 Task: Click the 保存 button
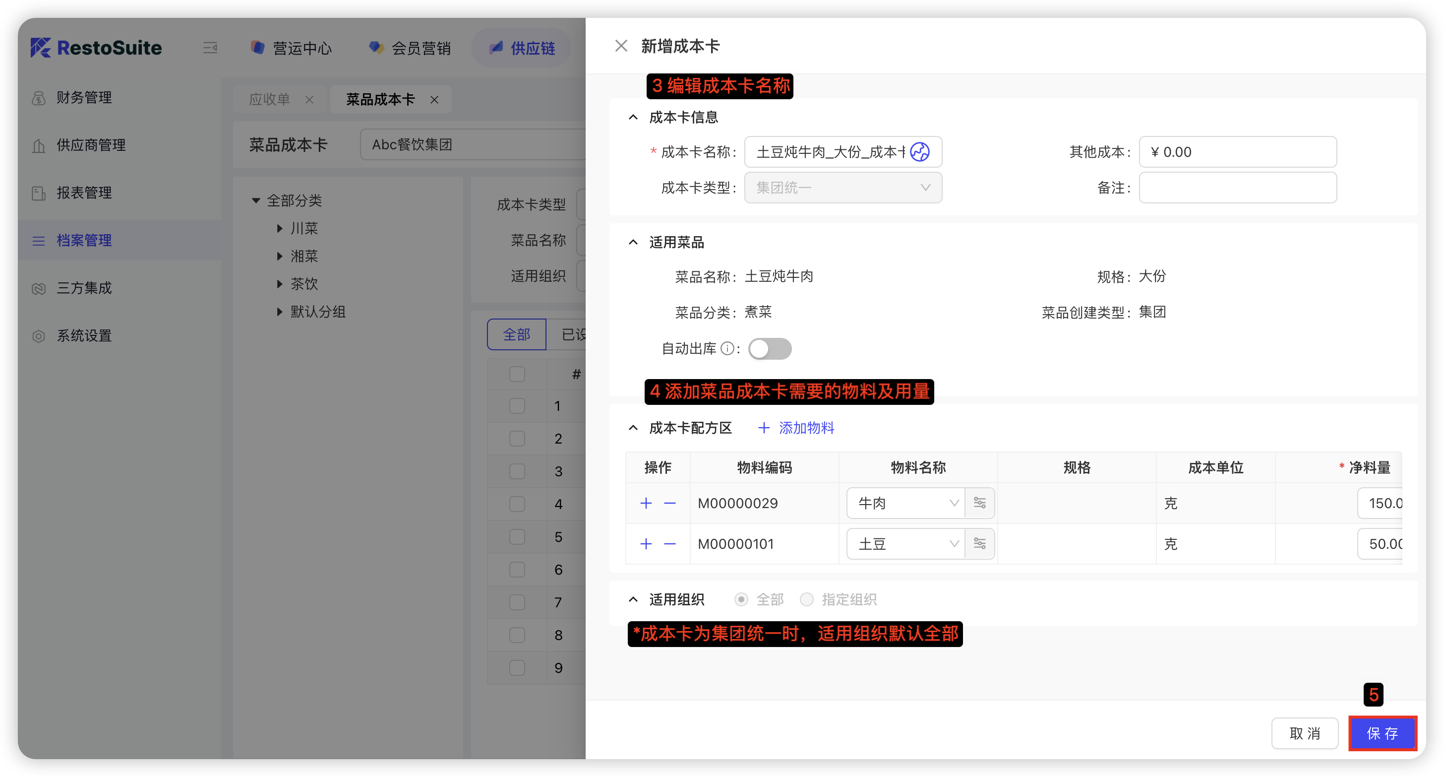[1382, 733]
